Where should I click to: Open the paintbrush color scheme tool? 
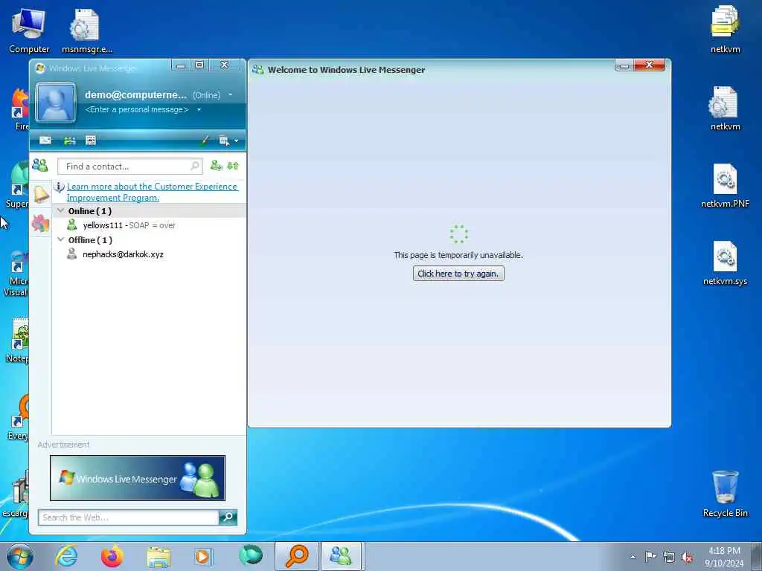[x=205, y=141]
